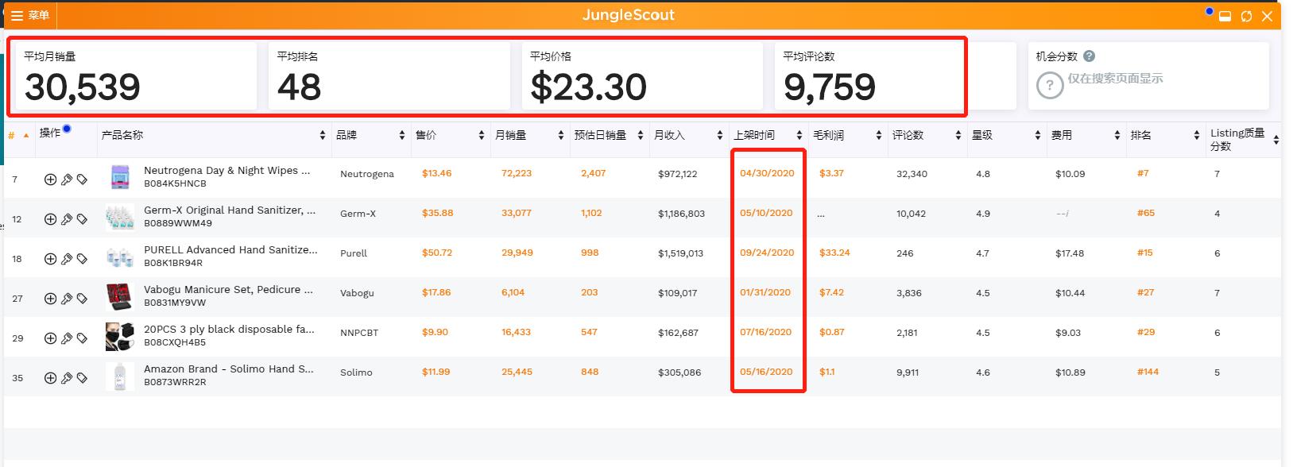Click the refresh icon in the title bar
1293x467 pixels.
[x=1246, y=16]
